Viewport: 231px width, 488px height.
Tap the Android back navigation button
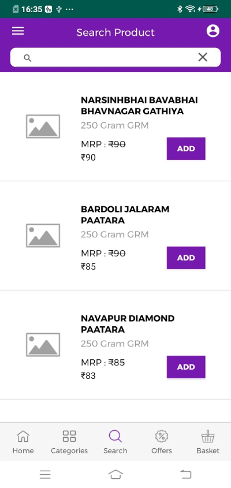coord(185,475)
